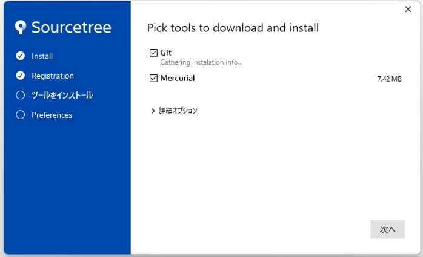Expand the 詳細オプション chevron
Image resolution: width=423 pixels, height=257 pixels.
[x=153, y=111]
